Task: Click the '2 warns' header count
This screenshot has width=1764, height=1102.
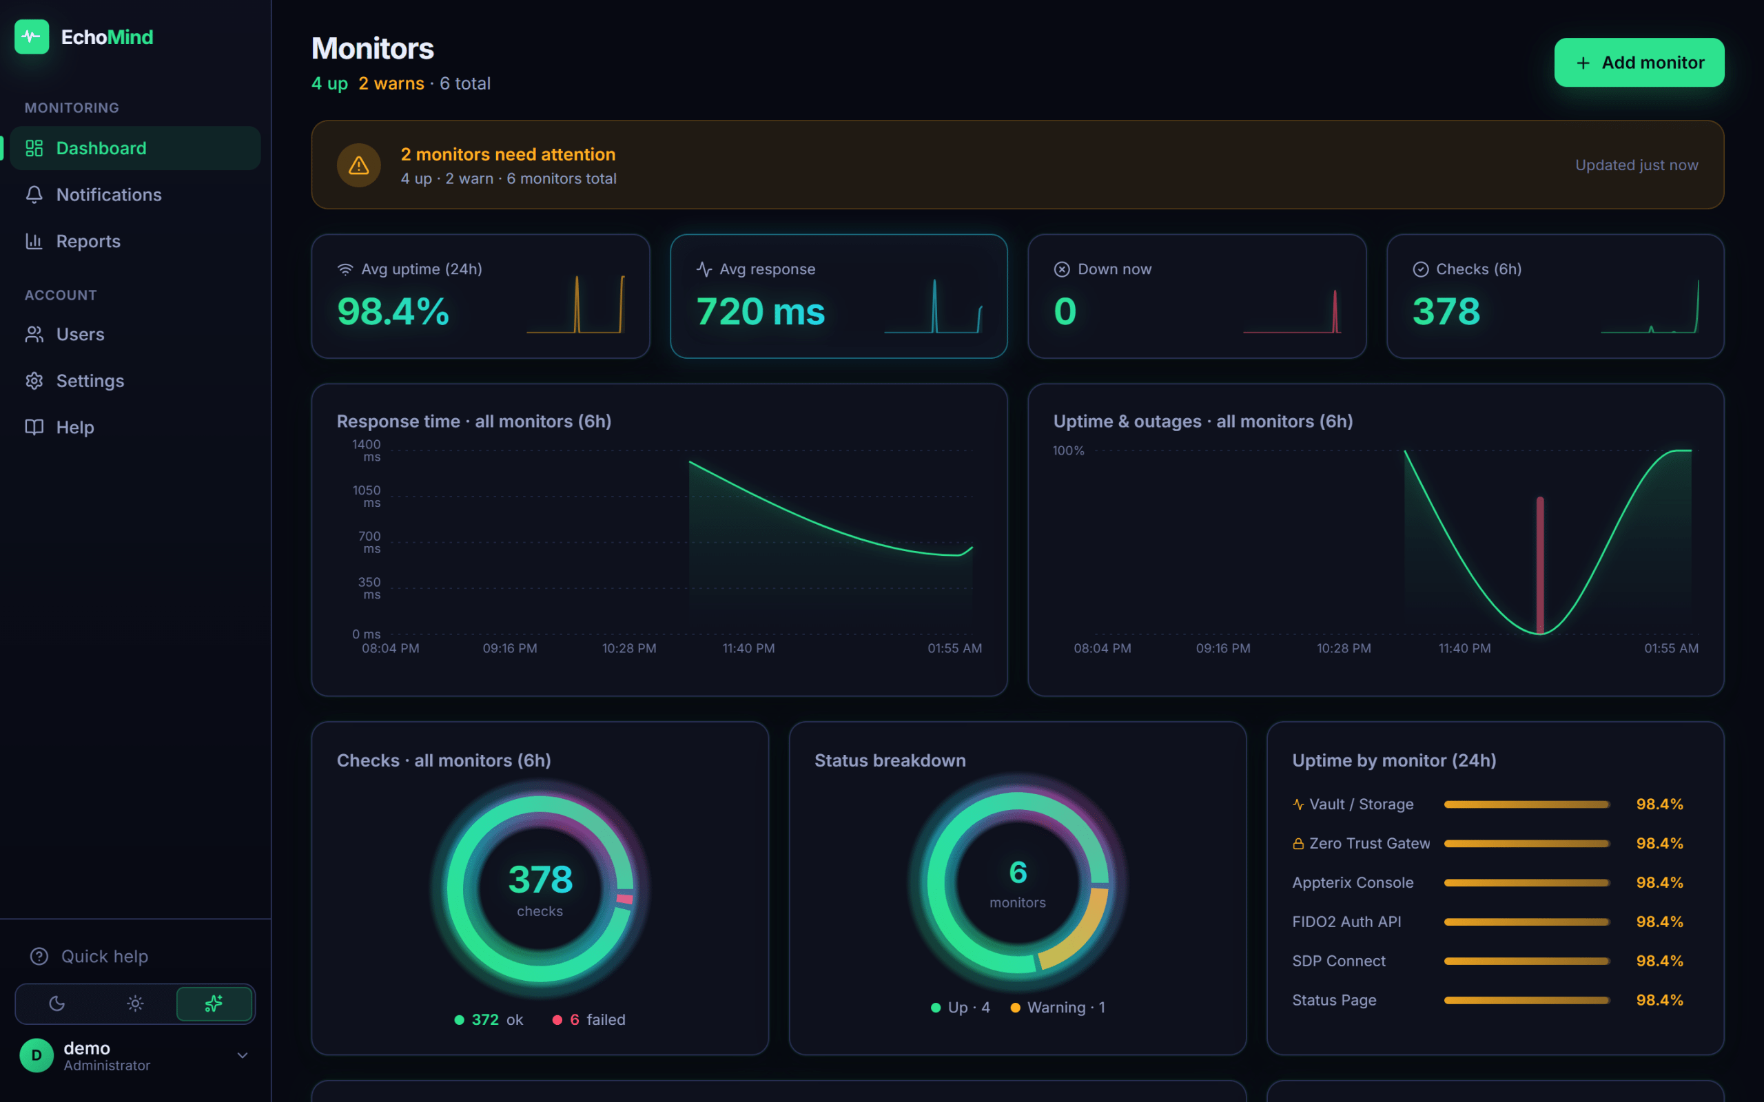Action: click(x=391, y=83)
